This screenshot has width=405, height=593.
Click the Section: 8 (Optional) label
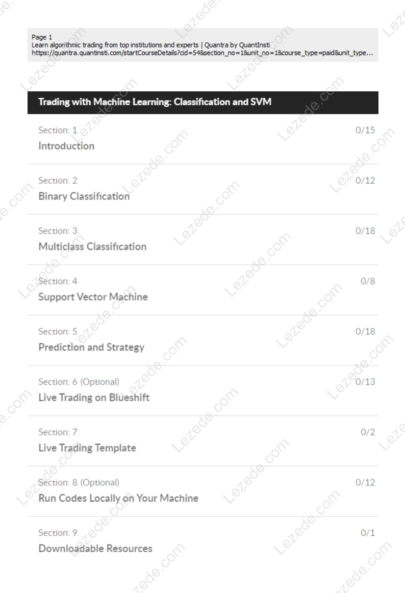pyautogui.click(x=79, y=483)
